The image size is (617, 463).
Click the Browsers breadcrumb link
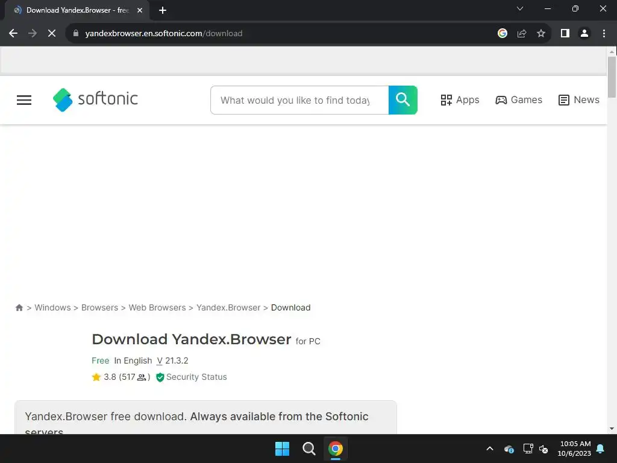[99, 307]
